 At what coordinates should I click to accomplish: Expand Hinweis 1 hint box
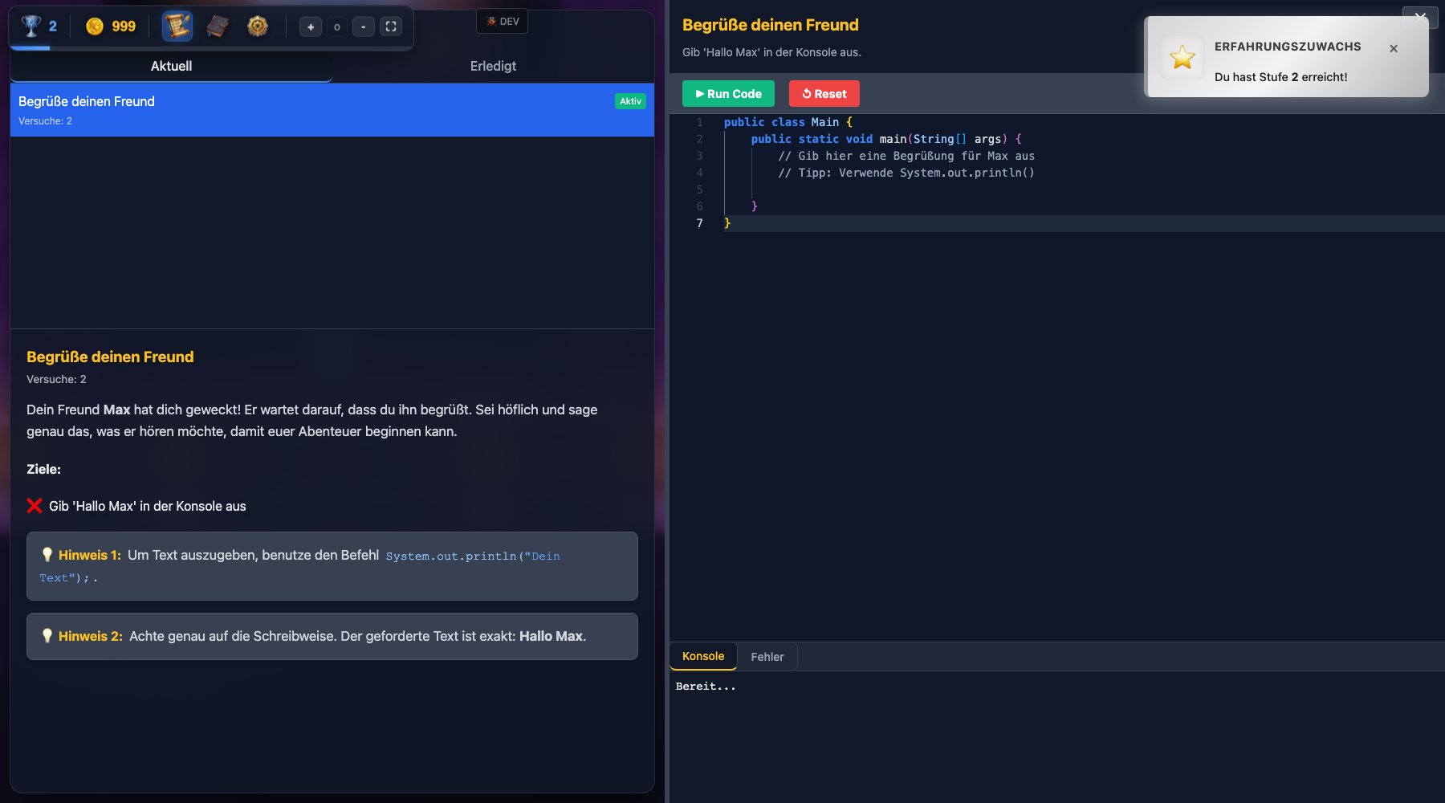(332, 566)
